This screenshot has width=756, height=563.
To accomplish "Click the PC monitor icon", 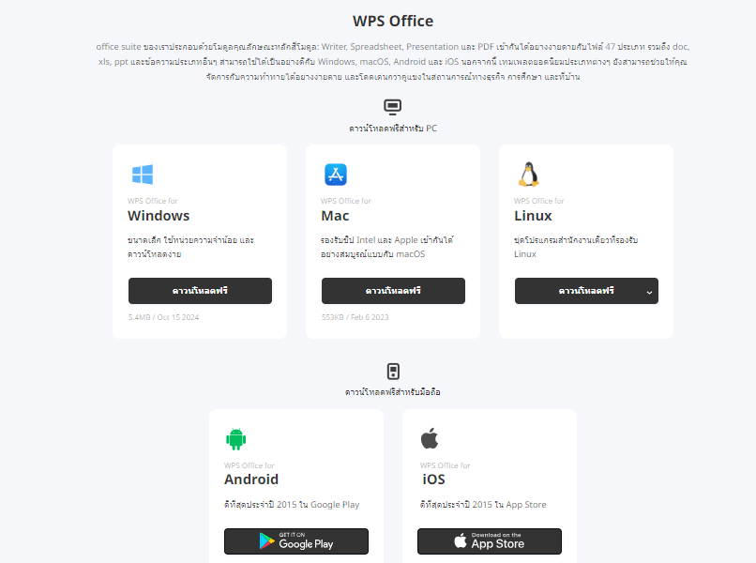I will point(392,107).
